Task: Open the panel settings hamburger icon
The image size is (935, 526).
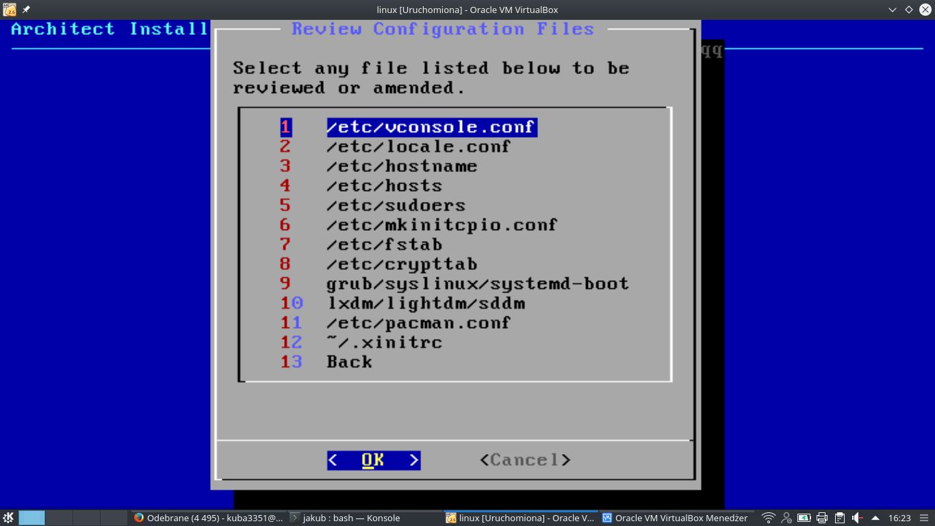Action: pos(925,518)
